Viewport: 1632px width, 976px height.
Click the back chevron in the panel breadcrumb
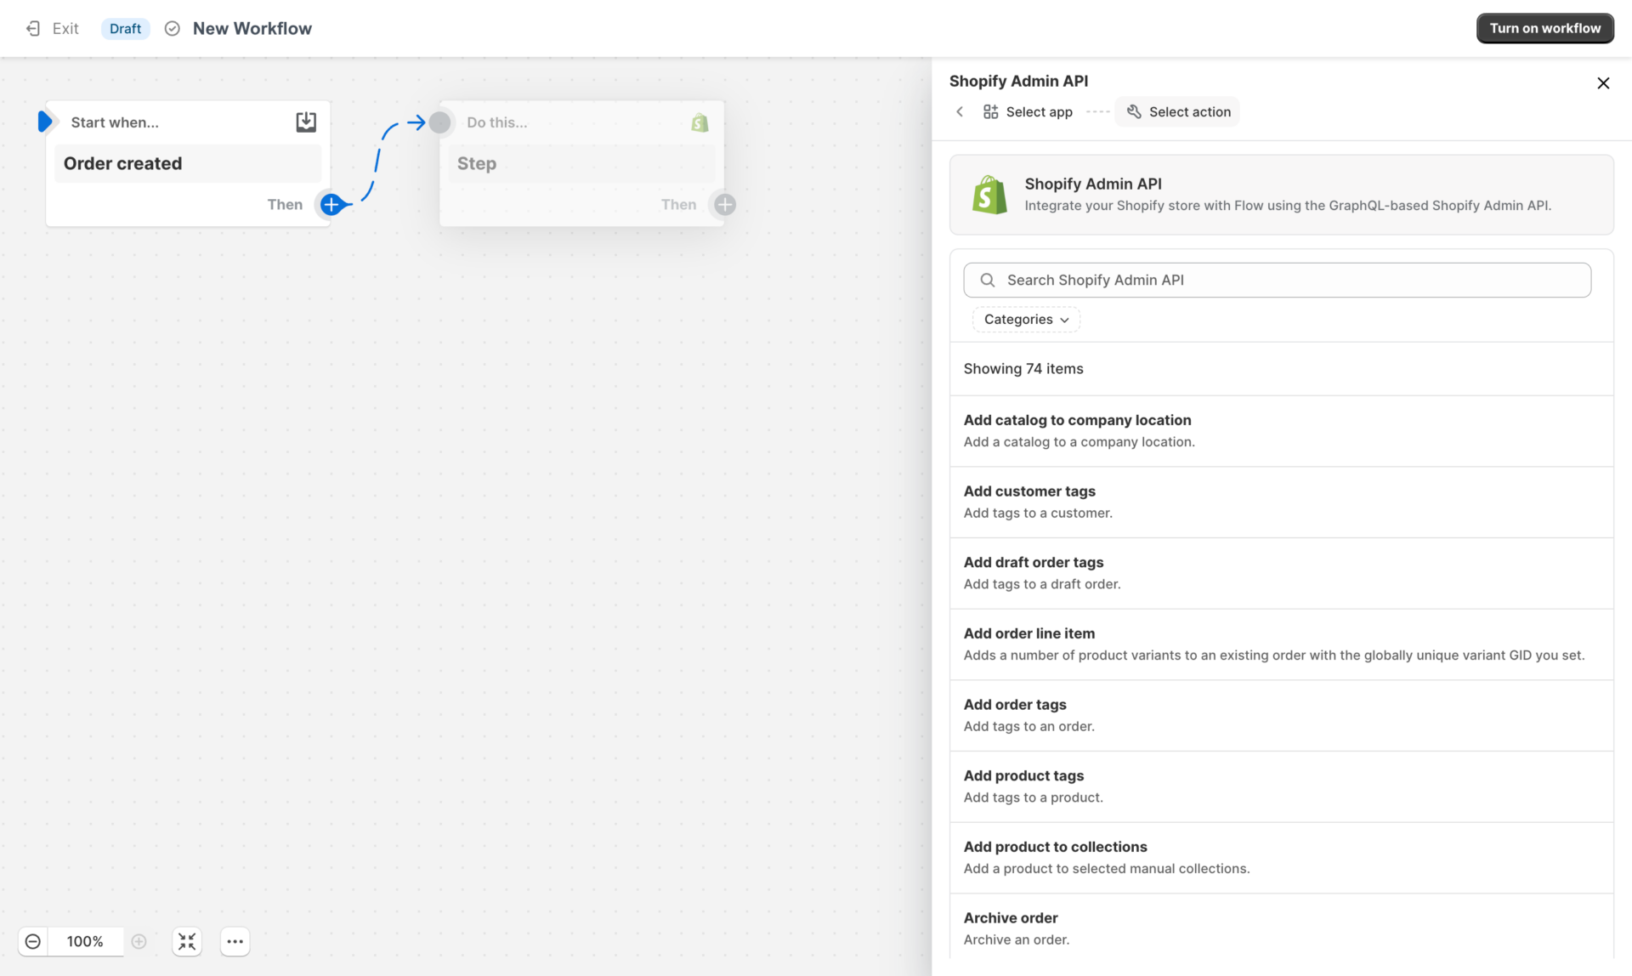click(x=960, y=111)
